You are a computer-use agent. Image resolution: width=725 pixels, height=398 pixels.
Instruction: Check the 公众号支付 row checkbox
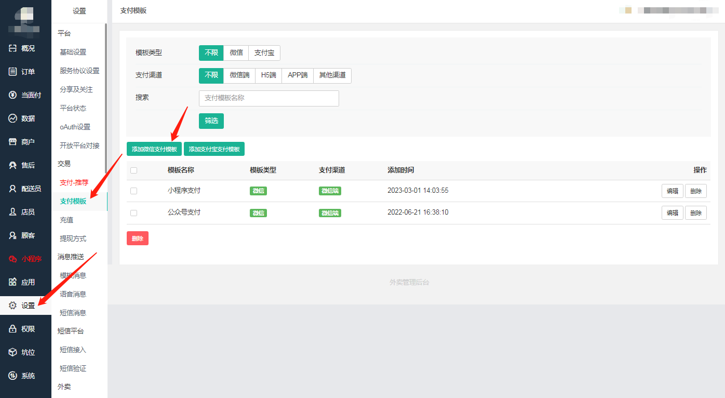tap(134, 213)
